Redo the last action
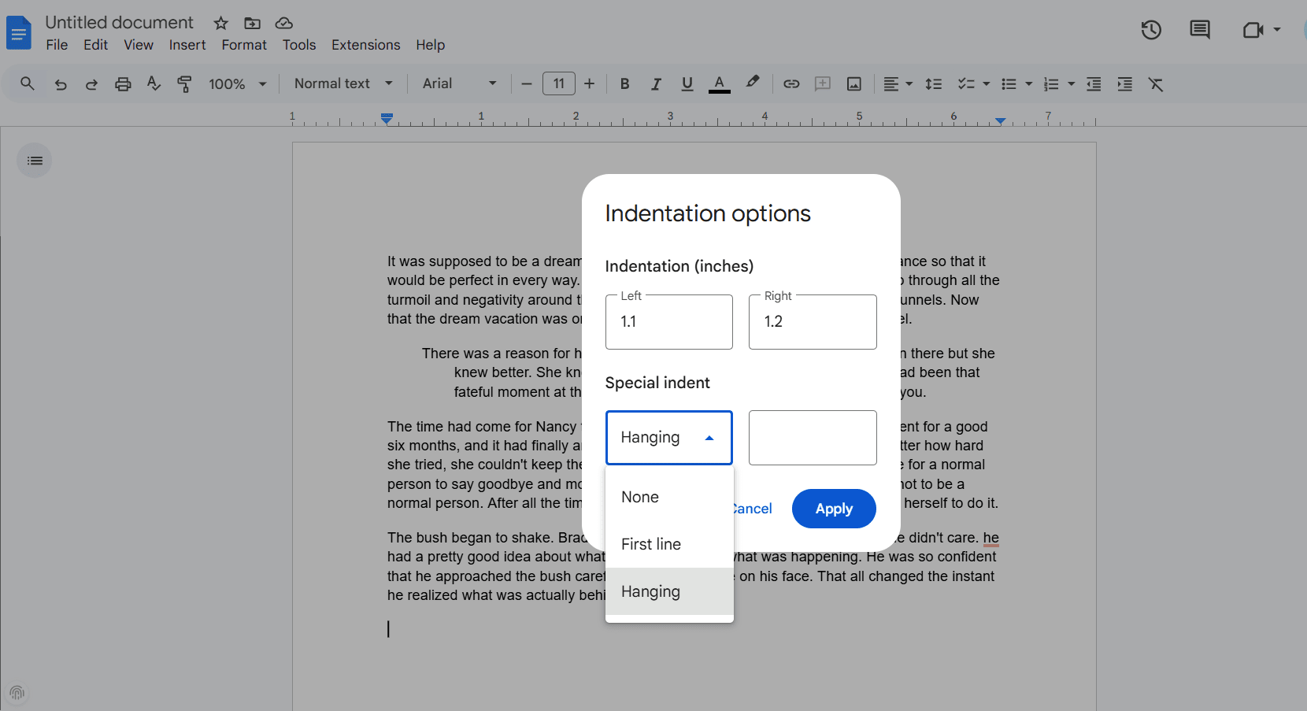Viewport: 1307px width, 711px height. [91, 84]
